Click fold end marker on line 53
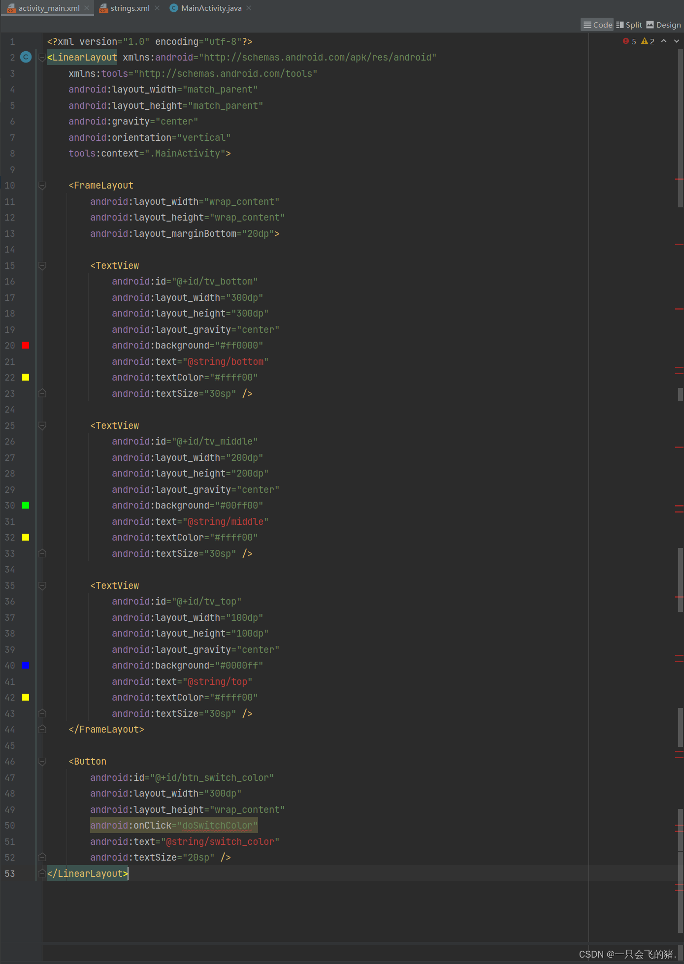The width and height of the screenshot is (684, 964). 42,873
